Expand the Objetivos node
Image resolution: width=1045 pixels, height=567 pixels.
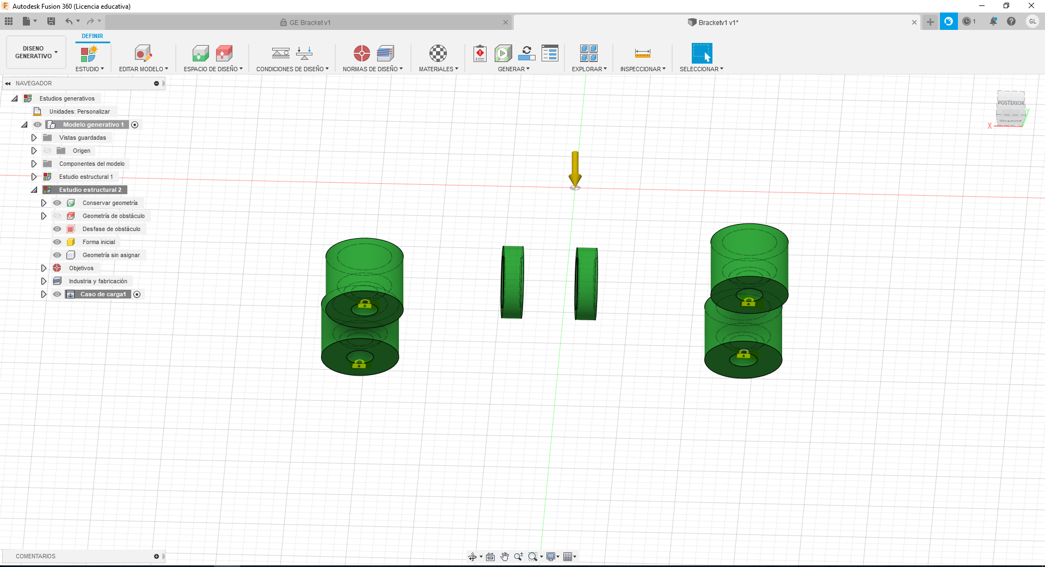[x=44, y=268]
